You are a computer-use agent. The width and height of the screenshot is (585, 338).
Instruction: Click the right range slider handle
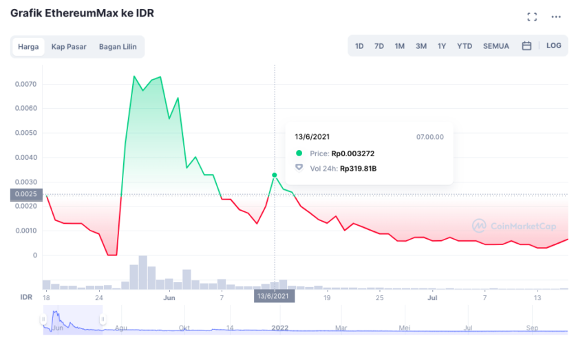pos(103,319)
